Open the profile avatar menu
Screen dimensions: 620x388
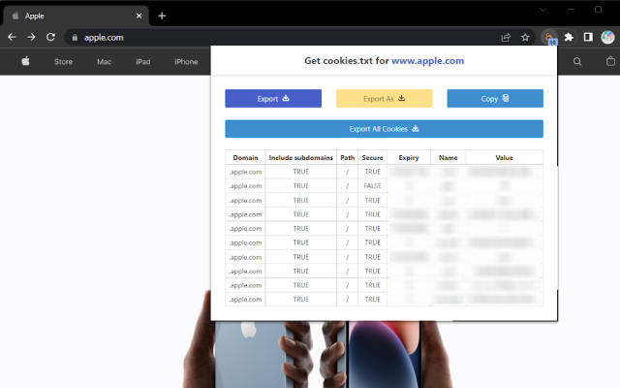click(x=607, y=37)
